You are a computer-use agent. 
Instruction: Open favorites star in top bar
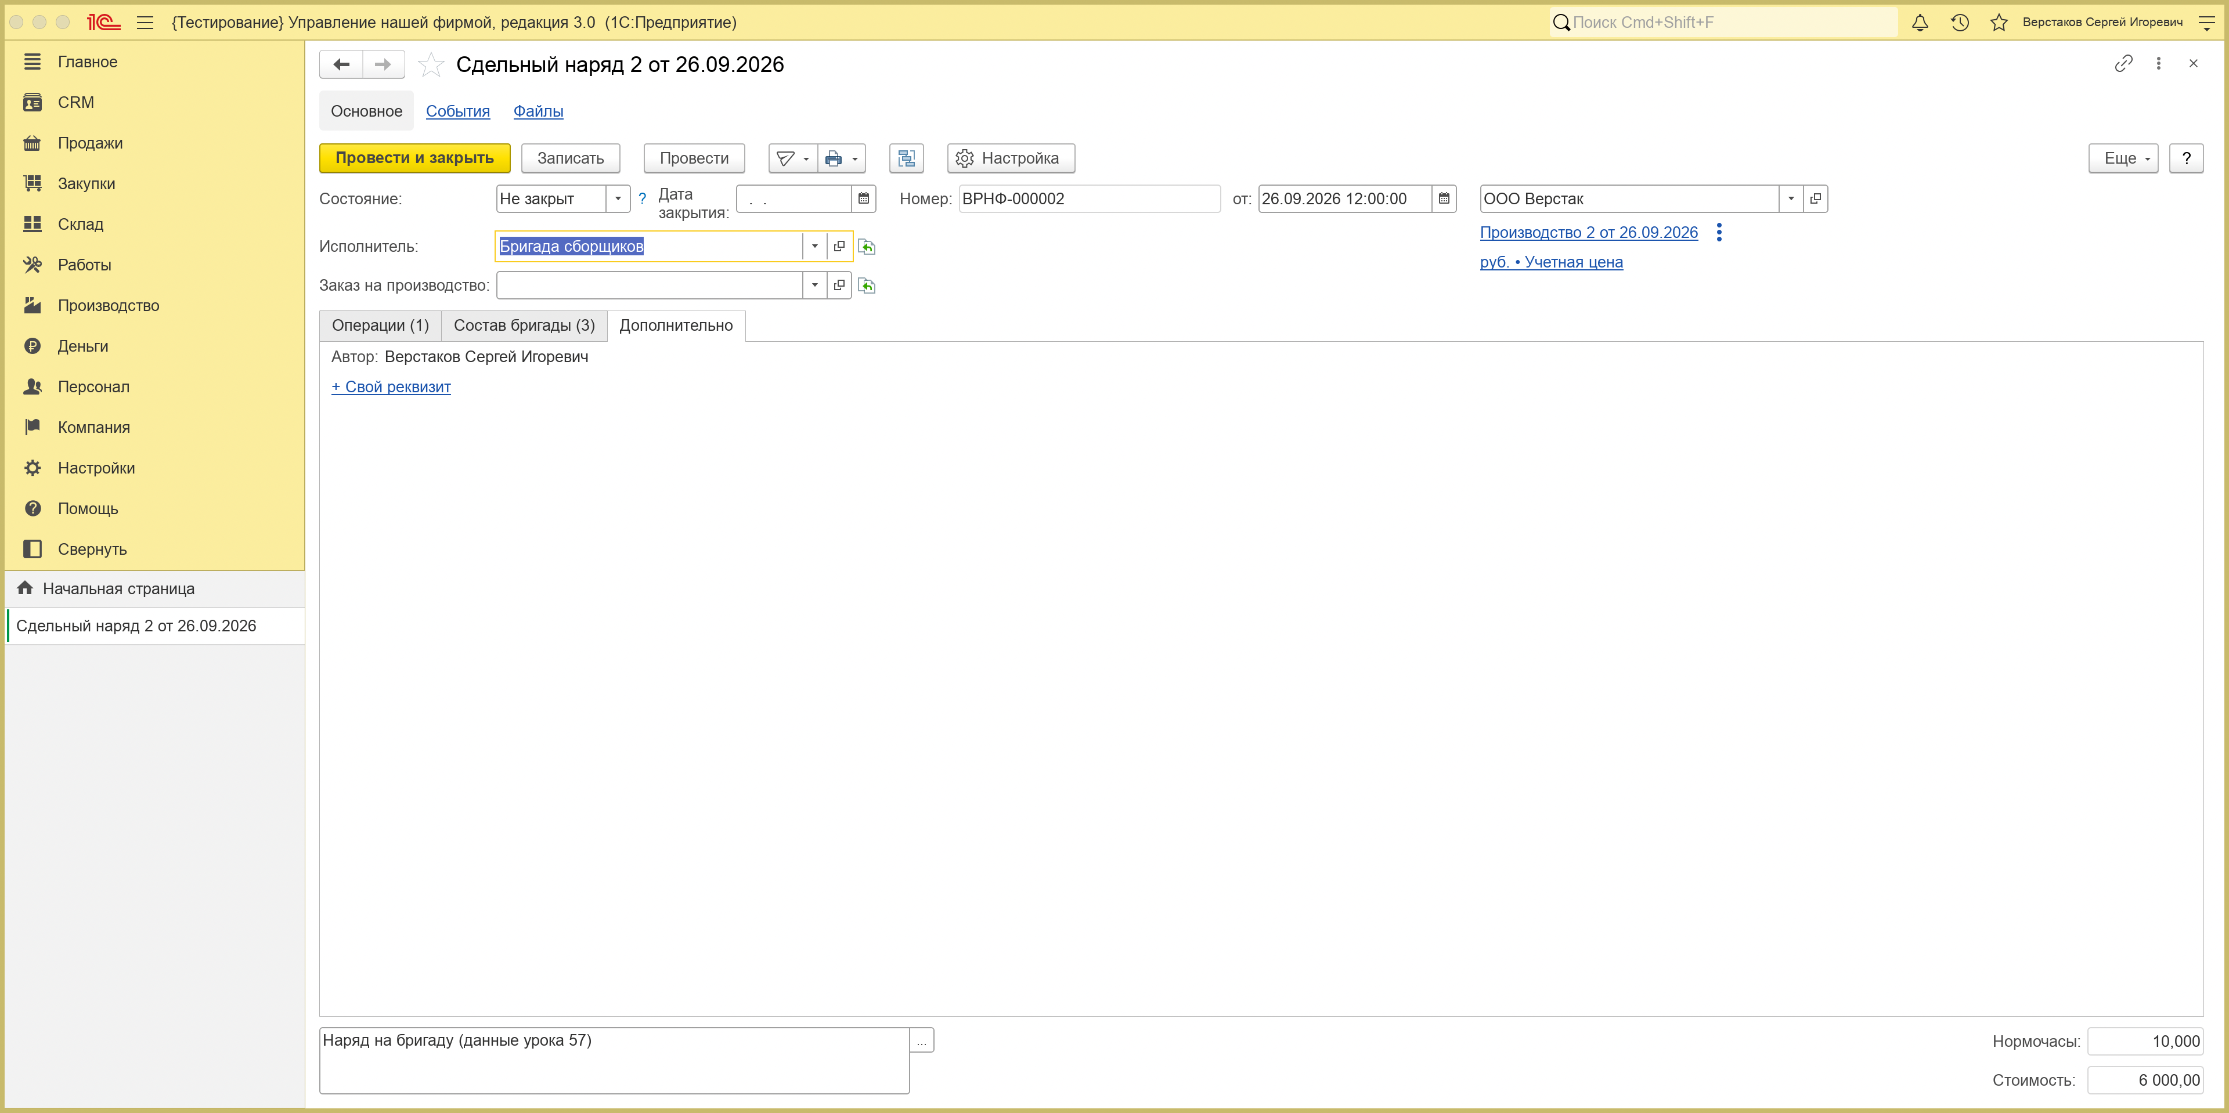coord(1999,23)
